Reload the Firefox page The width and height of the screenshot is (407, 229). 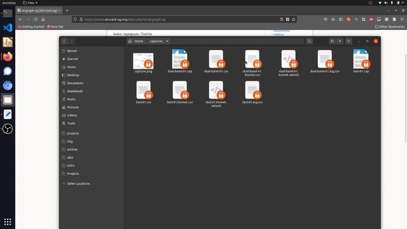coord(36,20)
